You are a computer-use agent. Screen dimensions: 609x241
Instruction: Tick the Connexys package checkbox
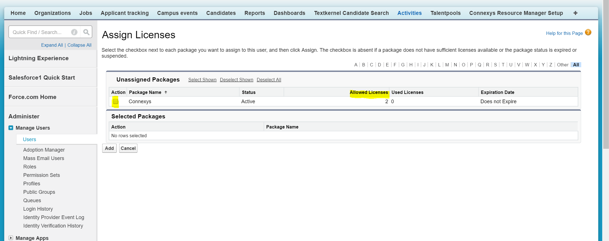point(115,101)
